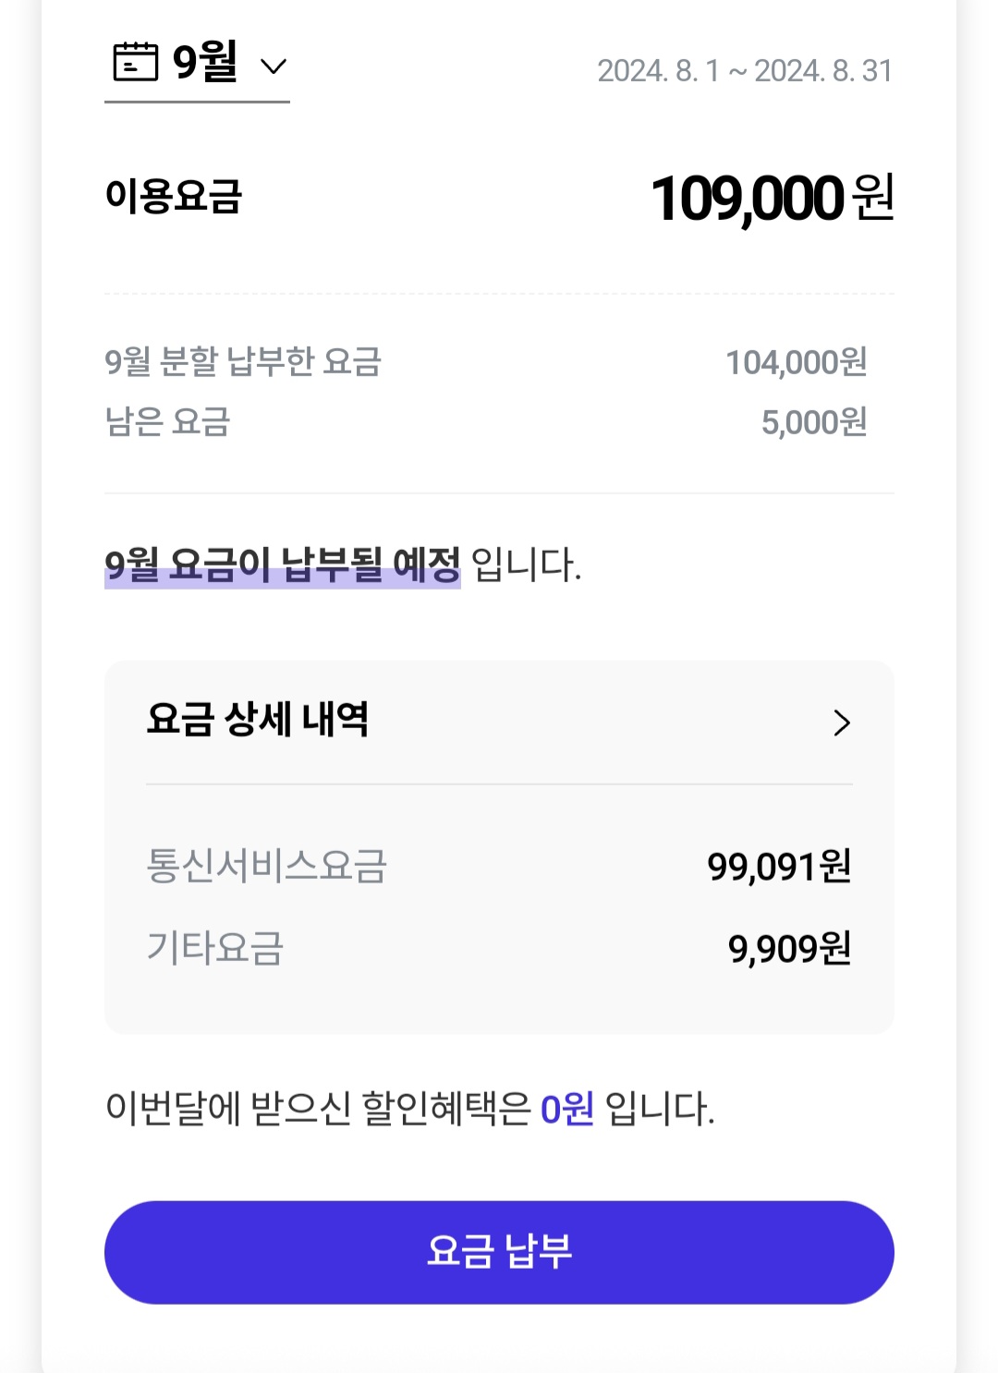Click the 이번달에 받으신 할인혜택은 text
This screenshot has height=1373, width=998.
click(318, 1109)
